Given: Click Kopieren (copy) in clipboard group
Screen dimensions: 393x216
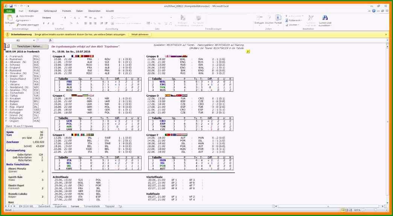Looking at the screenshot, I should (24, 20).
